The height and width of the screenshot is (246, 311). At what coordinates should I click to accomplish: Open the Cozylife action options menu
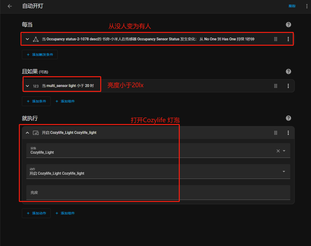click(x=288, y=133)
